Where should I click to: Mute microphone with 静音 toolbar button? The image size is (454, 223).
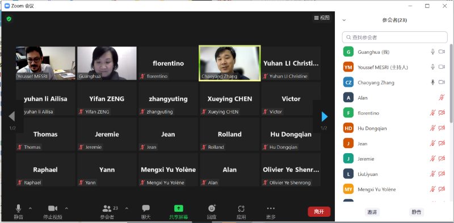[x=19, y=212]
